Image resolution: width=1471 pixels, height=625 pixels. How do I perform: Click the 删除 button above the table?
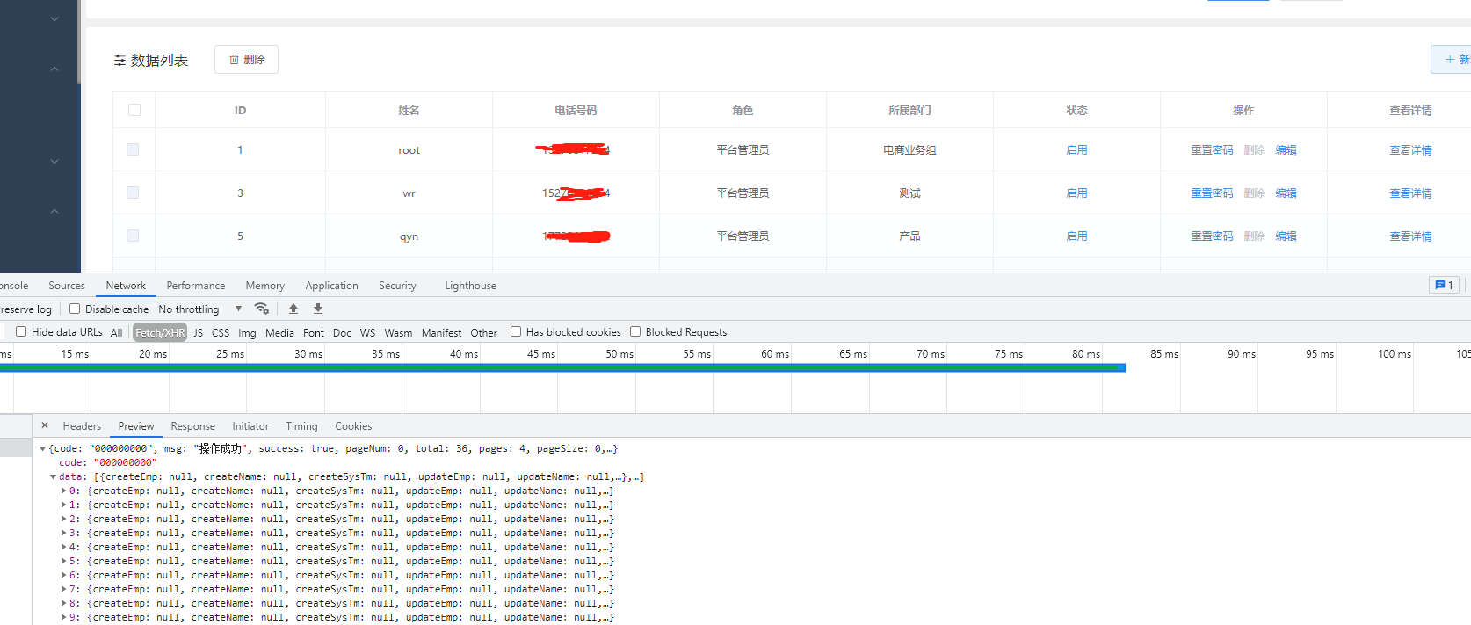click(x=246, y=60)
